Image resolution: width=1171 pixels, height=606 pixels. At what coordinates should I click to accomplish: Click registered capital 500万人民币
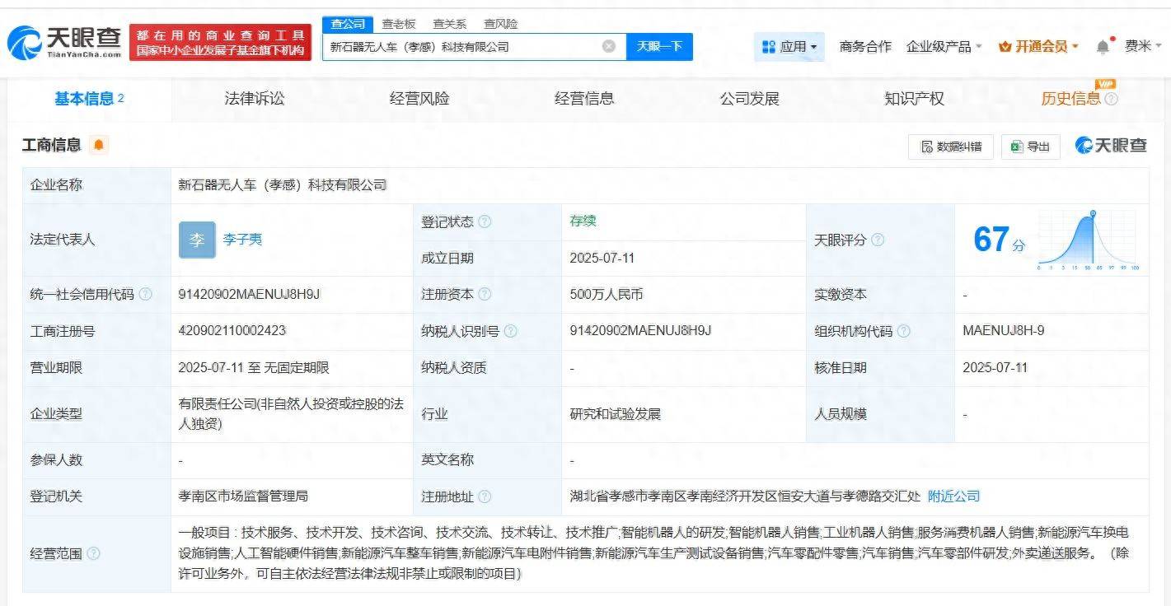tap(606, 294)
